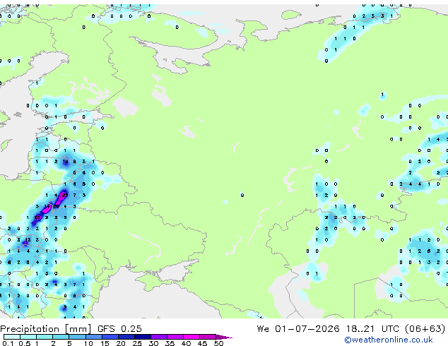Select the 5–10 mm legend swatch
The image size is (448, 346).
click(x=77, y=337)
